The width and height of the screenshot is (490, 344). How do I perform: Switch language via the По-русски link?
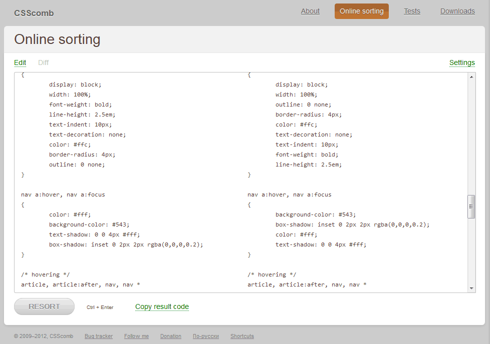pyautogui.click(x=205, y=336)
